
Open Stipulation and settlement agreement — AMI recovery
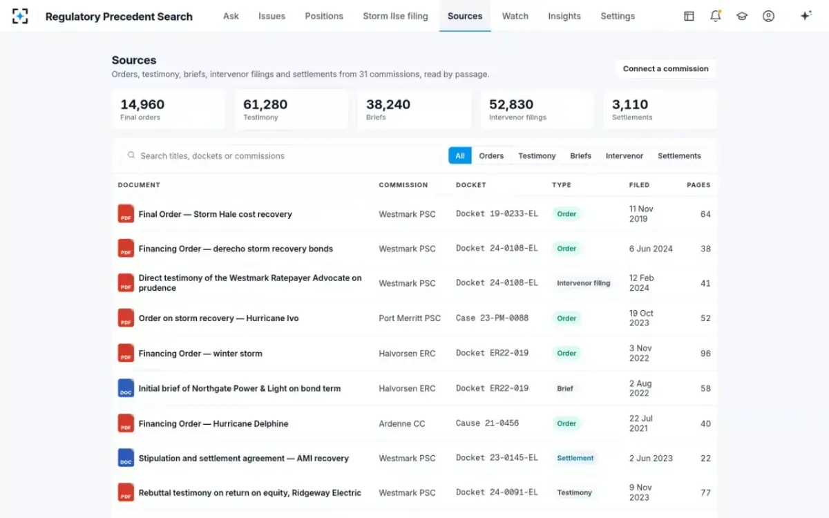[x=243, y=458]
